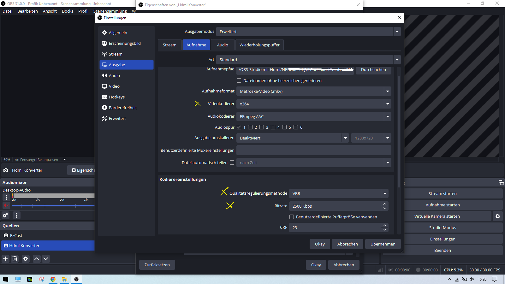
Task: Switch to the Audio tab in Ausgabe
Action: pos(223,45)
